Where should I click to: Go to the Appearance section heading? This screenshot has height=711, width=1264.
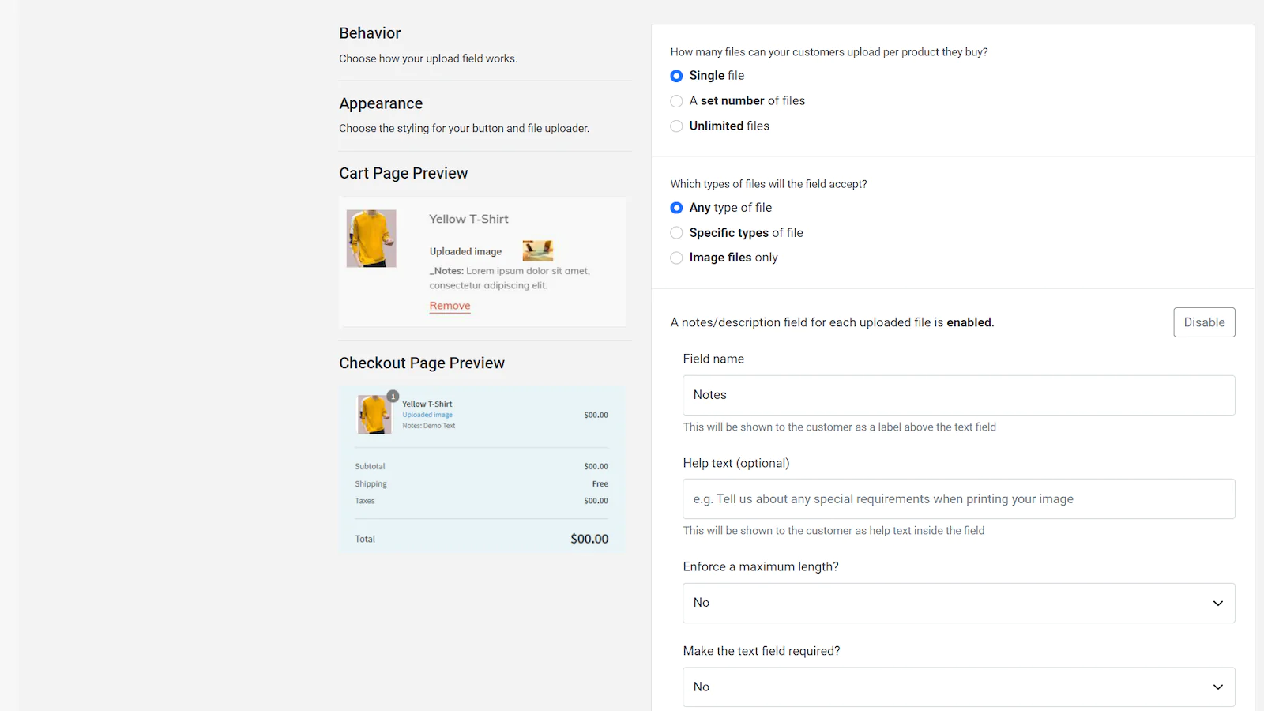coord(381,103)
